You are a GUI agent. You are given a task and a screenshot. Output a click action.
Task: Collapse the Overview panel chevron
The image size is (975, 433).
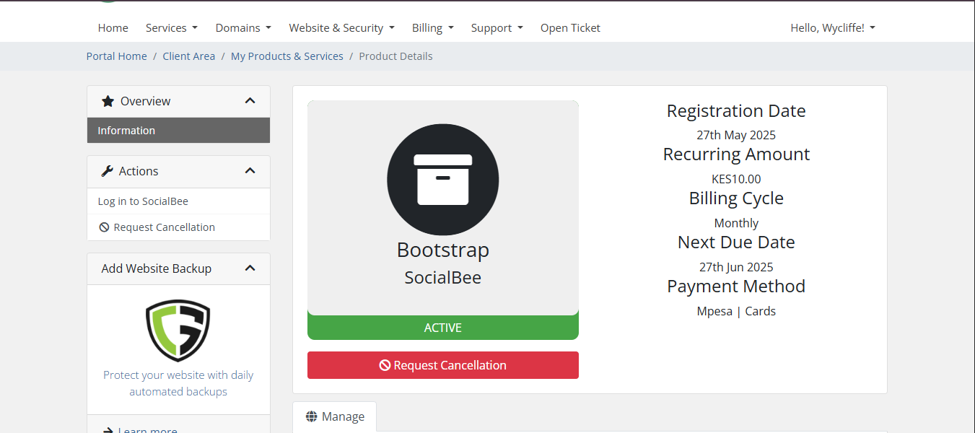[x=250, y=101]
